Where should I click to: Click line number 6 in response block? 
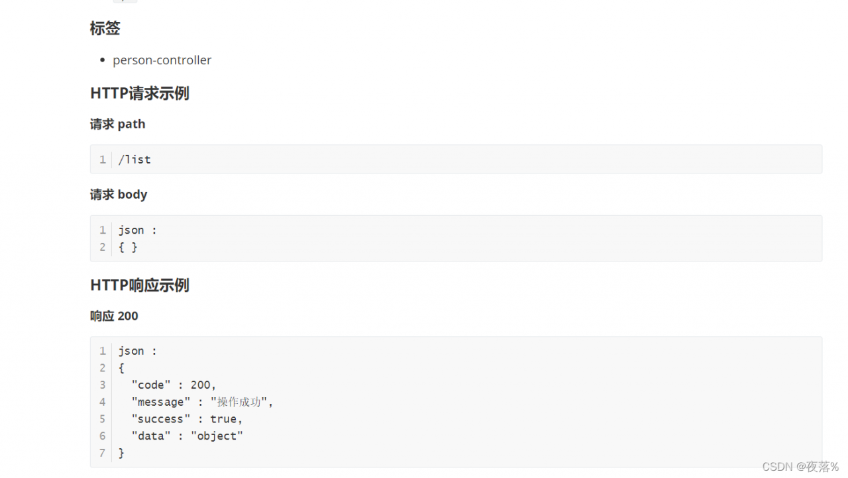tap(103, 436)
